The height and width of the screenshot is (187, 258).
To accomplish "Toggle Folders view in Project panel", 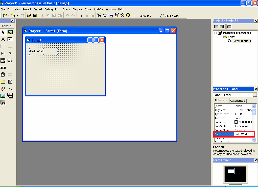I will pos(229,26).
